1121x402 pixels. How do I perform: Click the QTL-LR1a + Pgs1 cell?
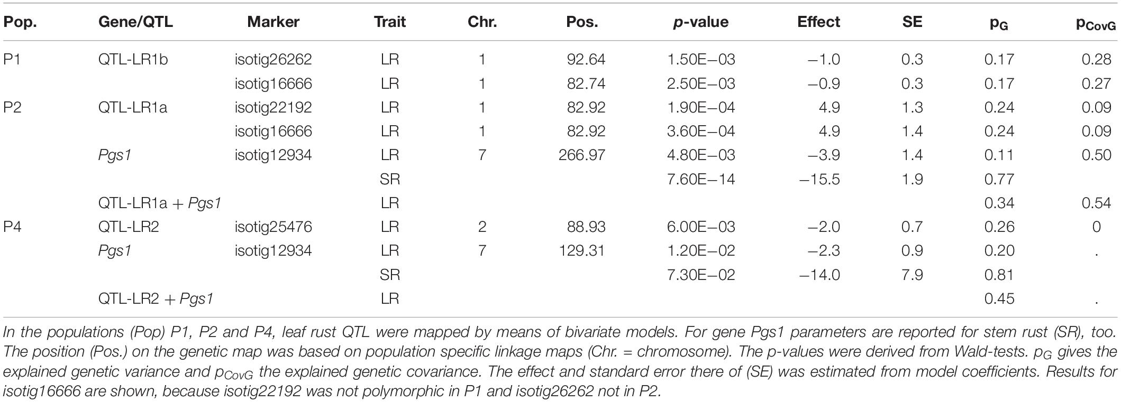click(160, 203)
